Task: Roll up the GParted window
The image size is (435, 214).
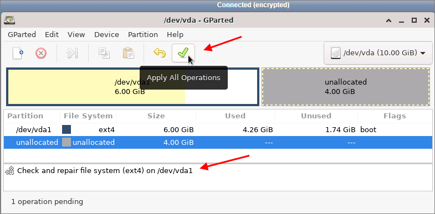Action: pyautogui.click(x=388, y=20)
